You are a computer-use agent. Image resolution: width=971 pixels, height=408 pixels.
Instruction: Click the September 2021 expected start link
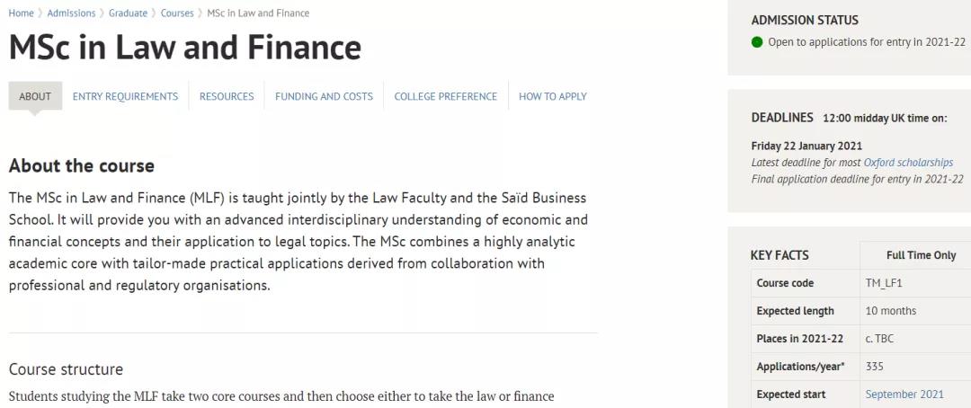904,395
